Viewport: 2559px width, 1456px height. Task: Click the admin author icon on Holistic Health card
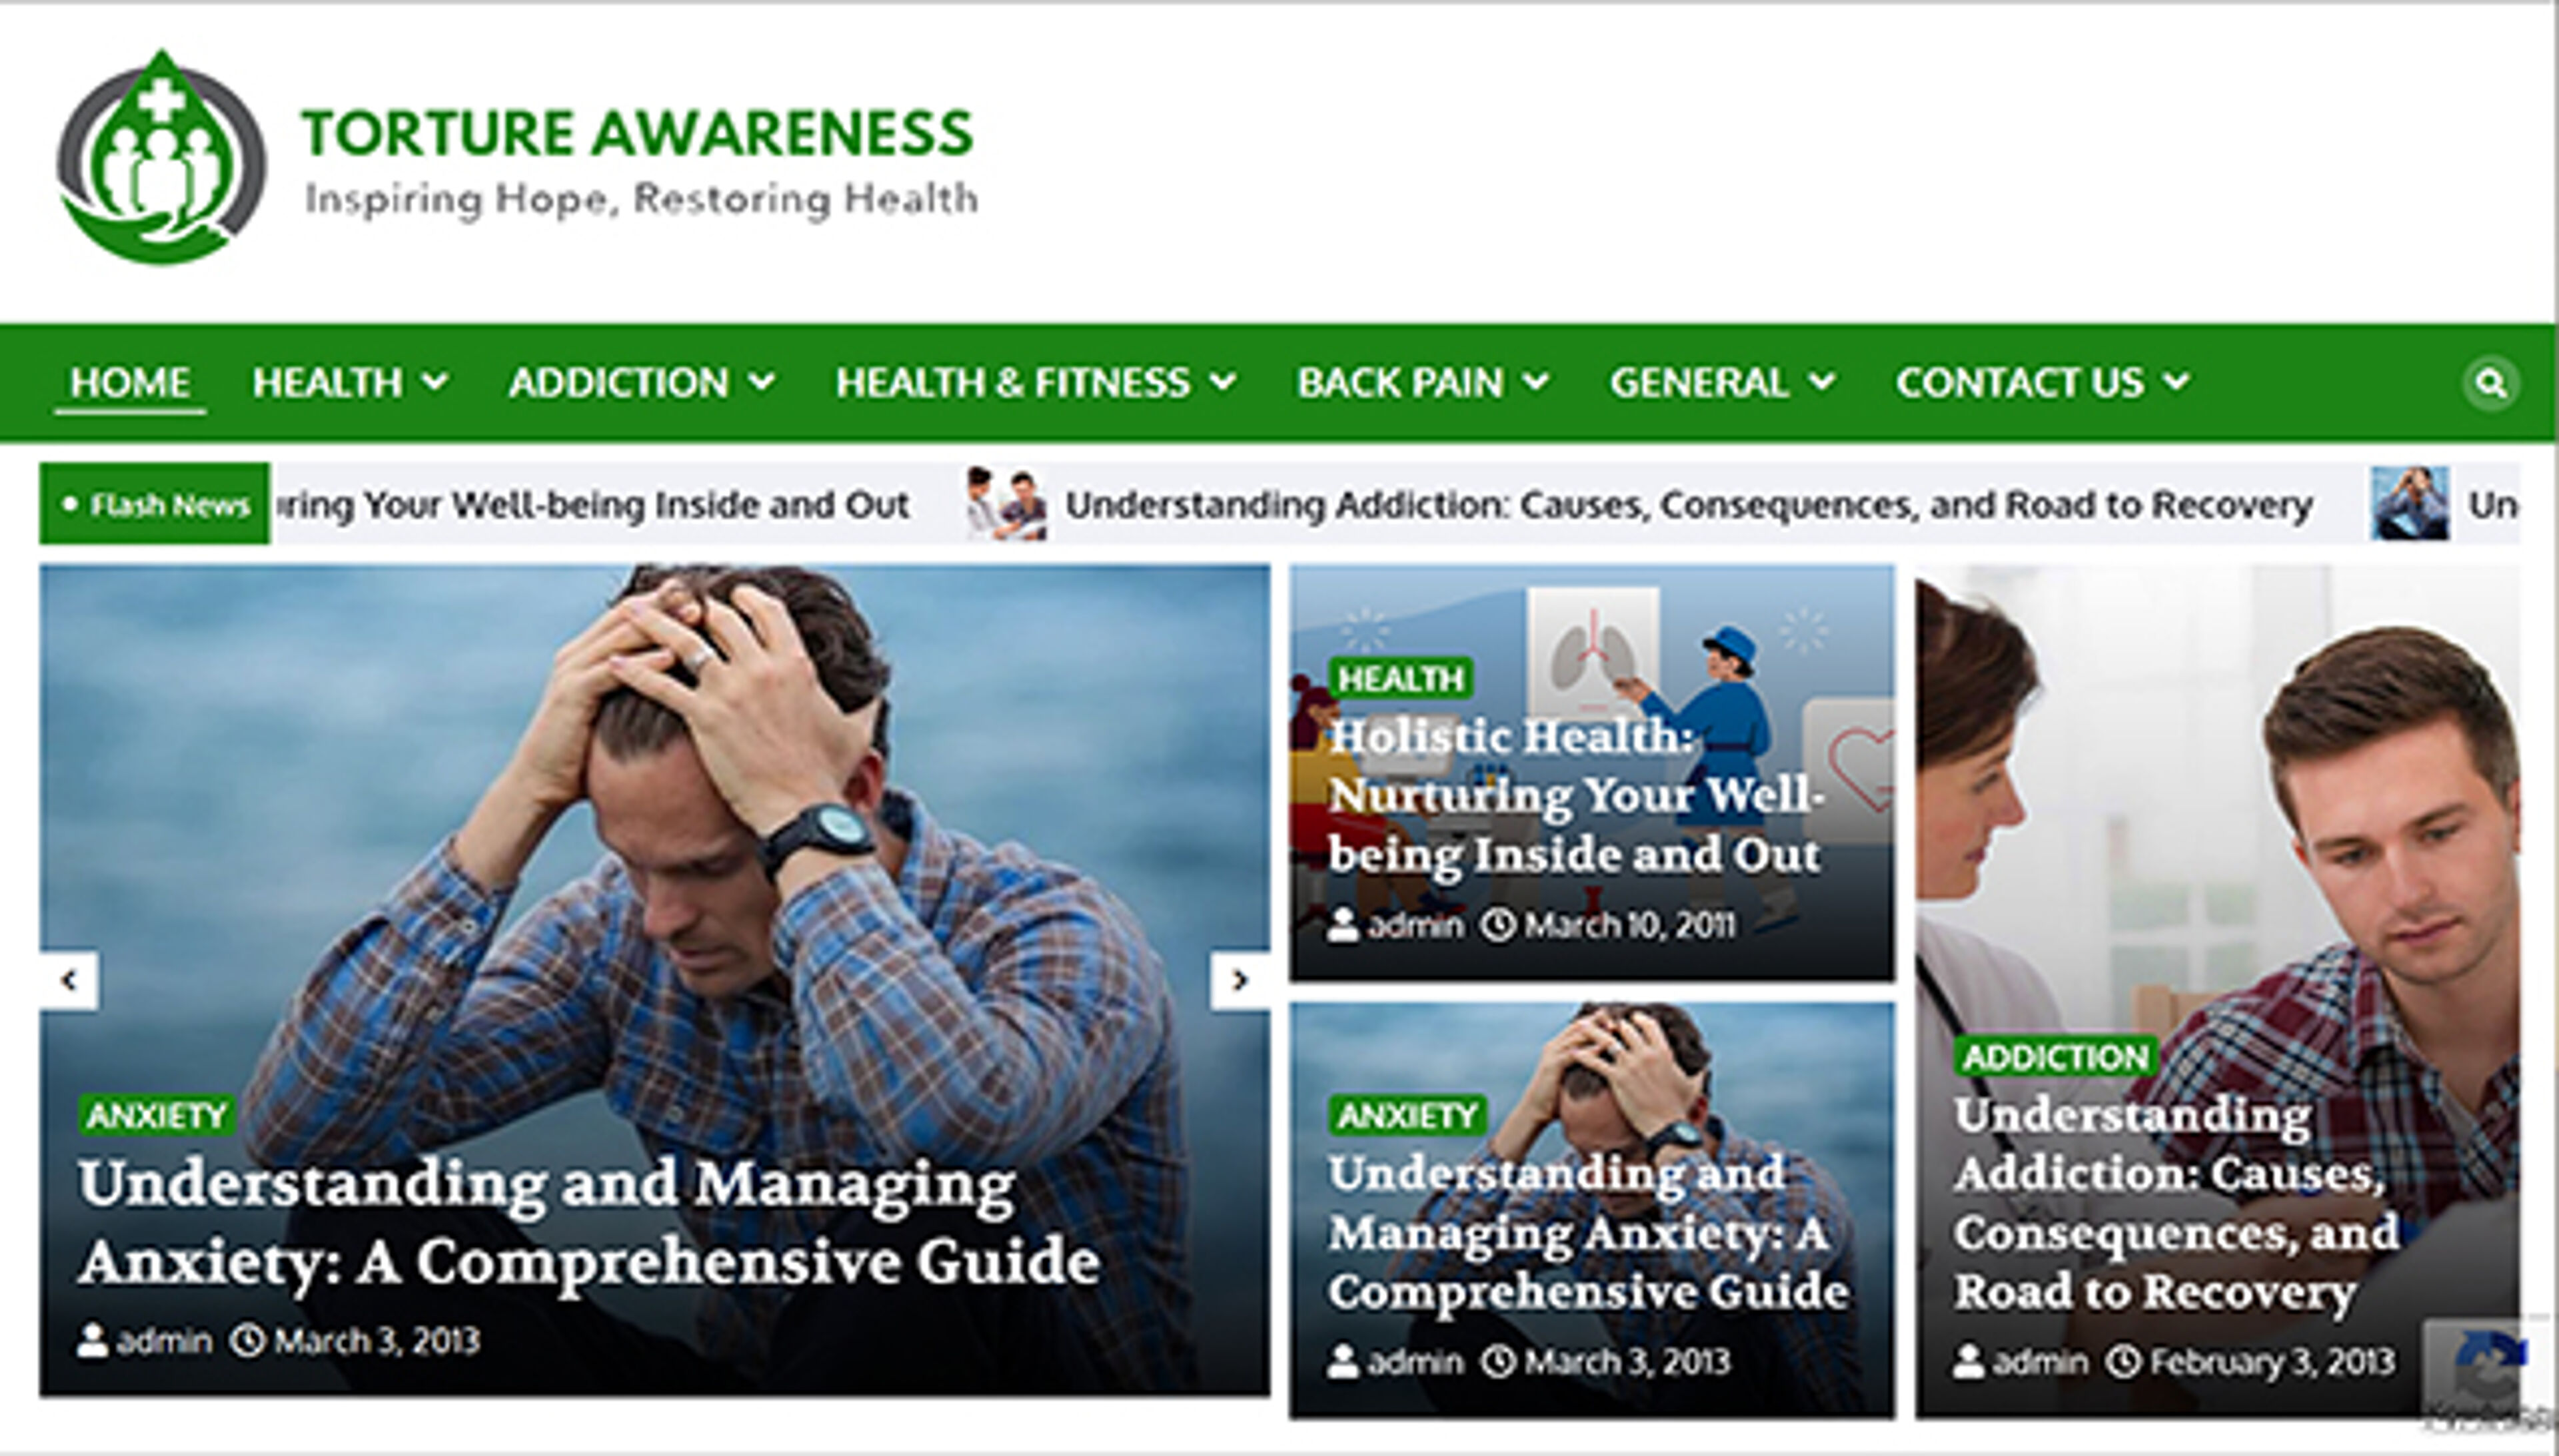(x=1343, y=925)
